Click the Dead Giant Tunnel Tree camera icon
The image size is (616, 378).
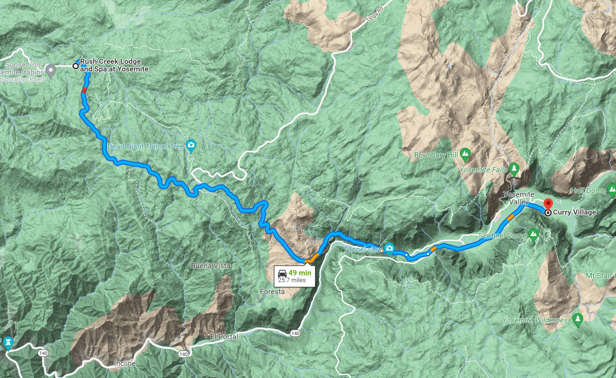click(191, 145)
